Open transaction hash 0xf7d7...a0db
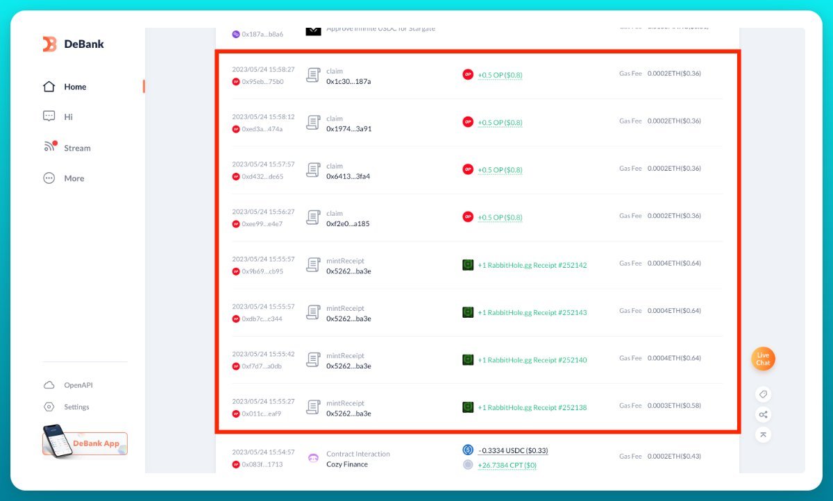The height and width of the screenshot is (501, 833). (x=262, y=366)
